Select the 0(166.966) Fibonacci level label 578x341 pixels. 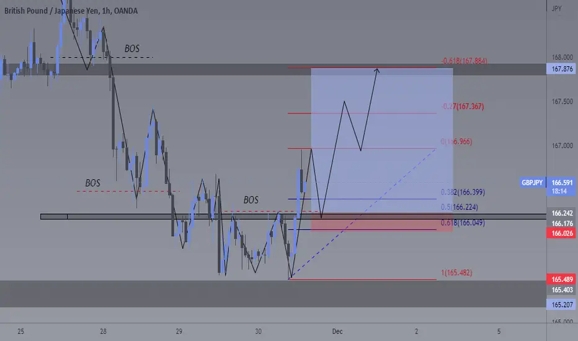click(x=456, y=141)
